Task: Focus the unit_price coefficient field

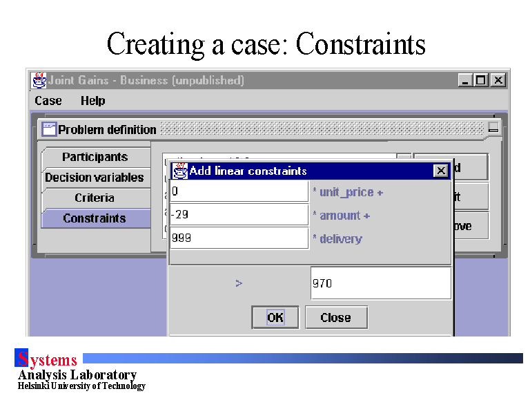Action: [x=239, y=191]
